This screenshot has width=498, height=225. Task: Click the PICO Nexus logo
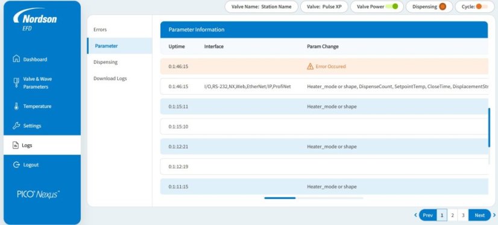(39, 194)
